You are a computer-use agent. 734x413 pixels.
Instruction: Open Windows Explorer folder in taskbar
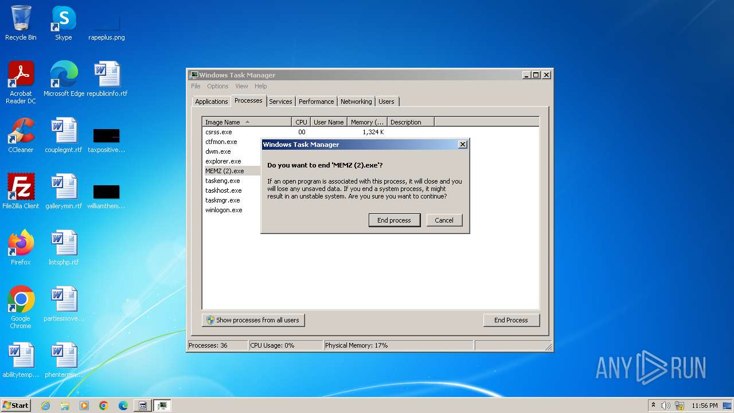[65, 406]
